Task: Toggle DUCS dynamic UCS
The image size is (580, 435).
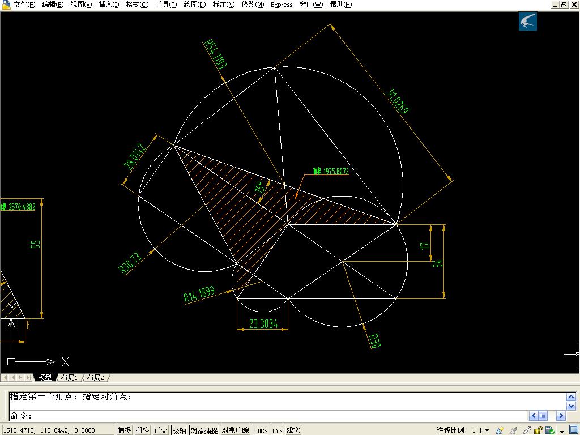Action: point(261,430)
